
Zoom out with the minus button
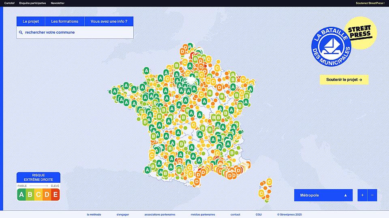372,195
